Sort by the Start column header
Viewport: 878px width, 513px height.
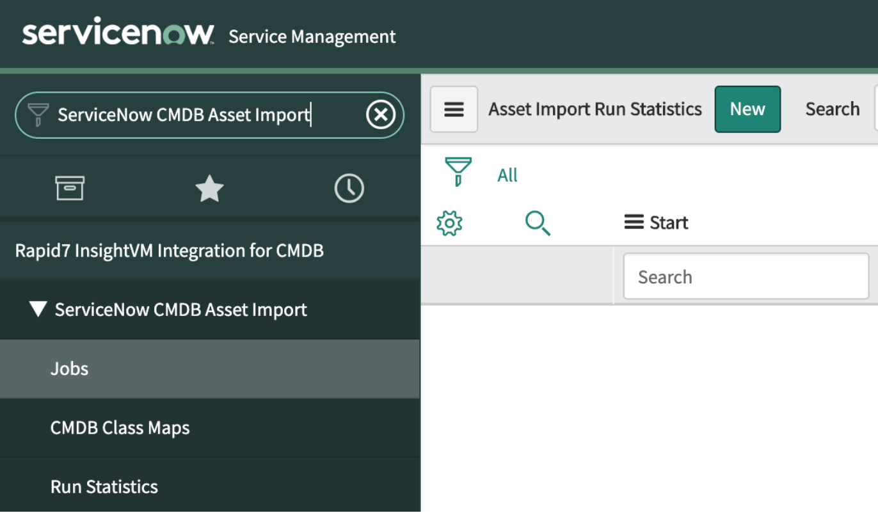(x=669, y=223)
